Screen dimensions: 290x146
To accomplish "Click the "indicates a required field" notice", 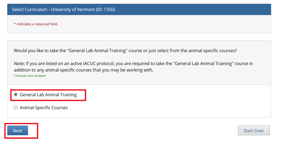I will pos(37,24).
